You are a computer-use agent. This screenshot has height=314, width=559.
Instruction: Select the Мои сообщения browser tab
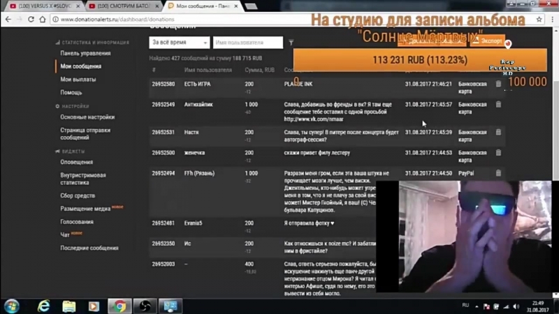(203, 6)
